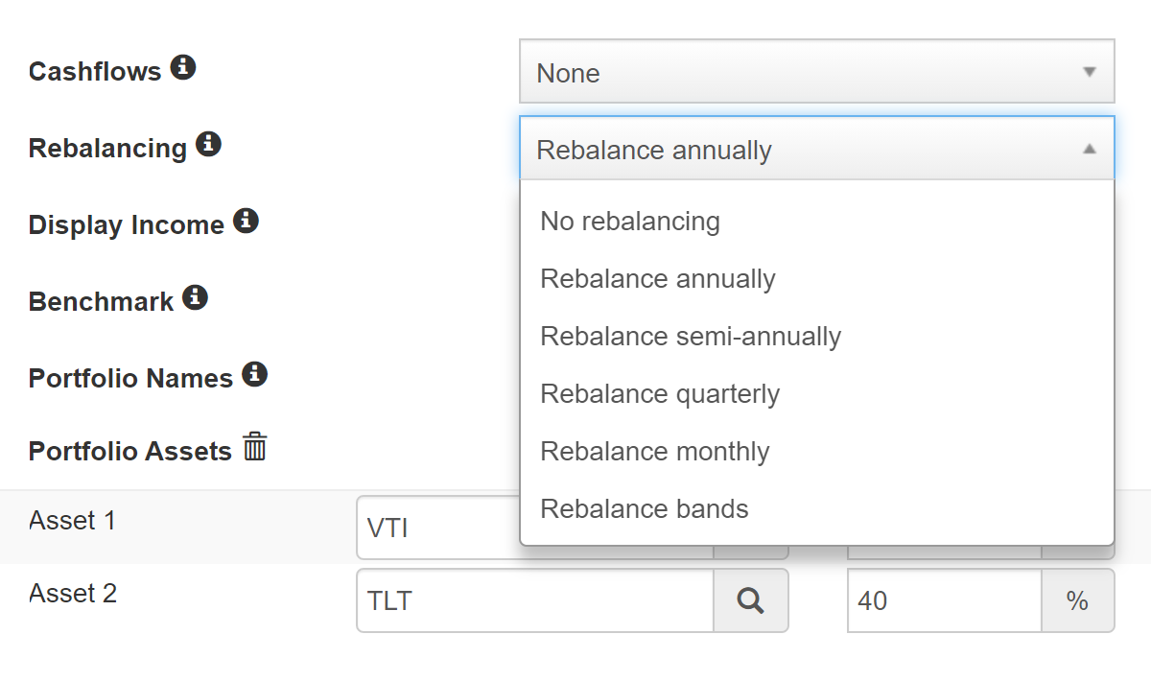Click the Asset 2 allocation field showing 40

(x=945, y=600)
